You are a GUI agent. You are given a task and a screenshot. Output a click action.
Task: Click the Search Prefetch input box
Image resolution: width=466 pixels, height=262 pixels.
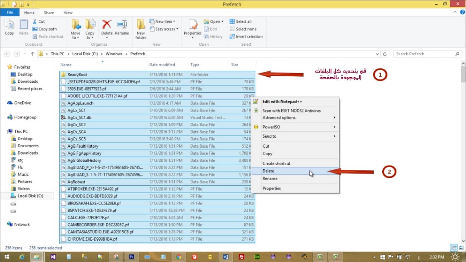click(x=424, y=54)
